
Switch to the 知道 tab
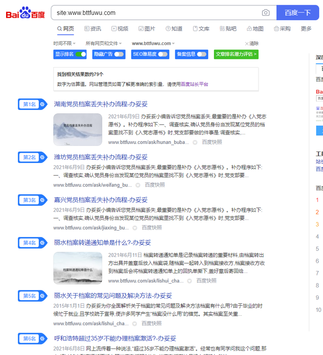click(x=174, y=29)
